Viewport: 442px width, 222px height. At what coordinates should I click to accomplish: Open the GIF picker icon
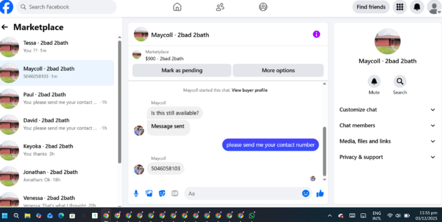pos(175,193)
